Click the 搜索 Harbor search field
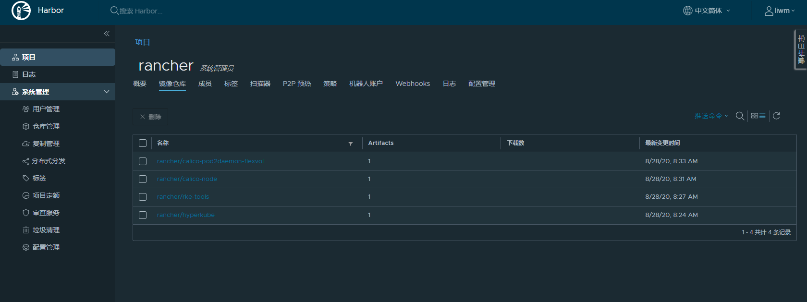 [x=141, y=11]
